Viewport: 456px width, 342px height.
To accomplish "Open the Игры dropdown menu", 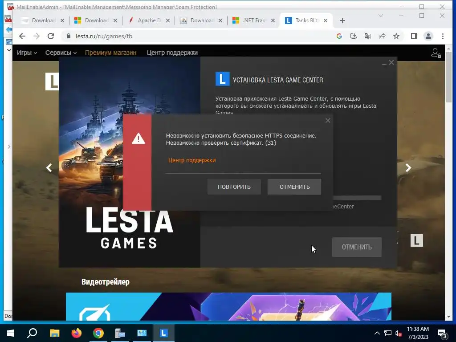I will (x=27, y=53).
